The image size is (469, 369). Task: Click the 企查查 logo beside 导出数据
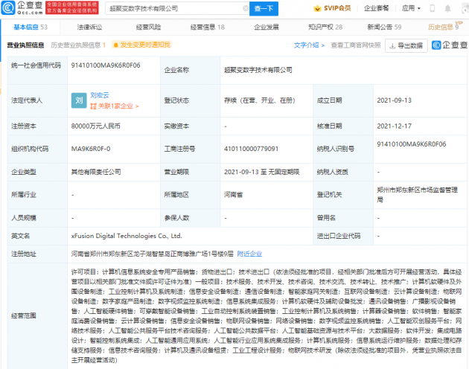click(x=450, y=45)
